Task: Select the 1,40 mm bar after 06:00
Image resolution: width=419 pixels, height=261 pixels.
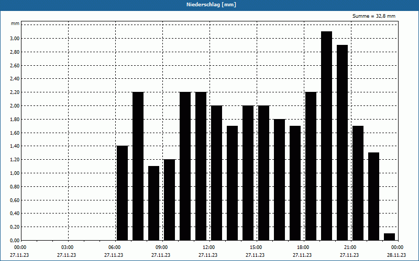Action: coord(123,193)
